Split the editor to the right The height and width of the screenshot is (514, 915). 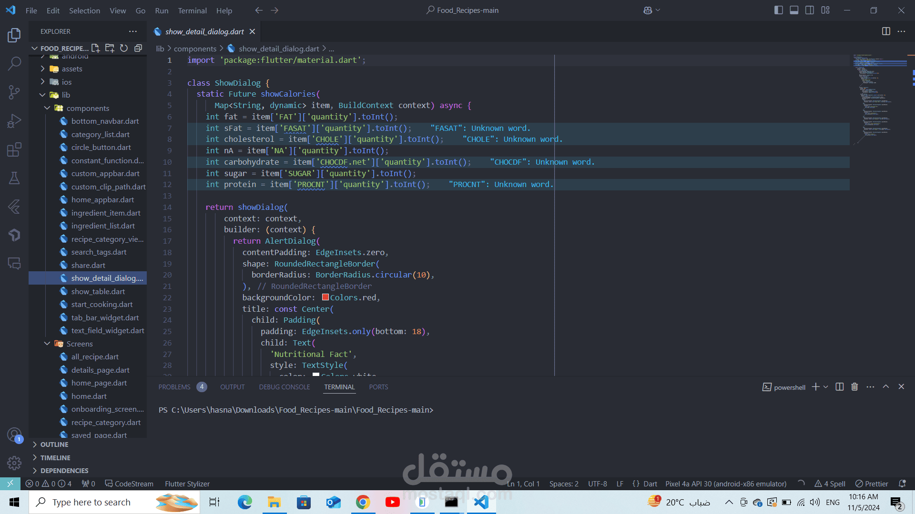886,31
